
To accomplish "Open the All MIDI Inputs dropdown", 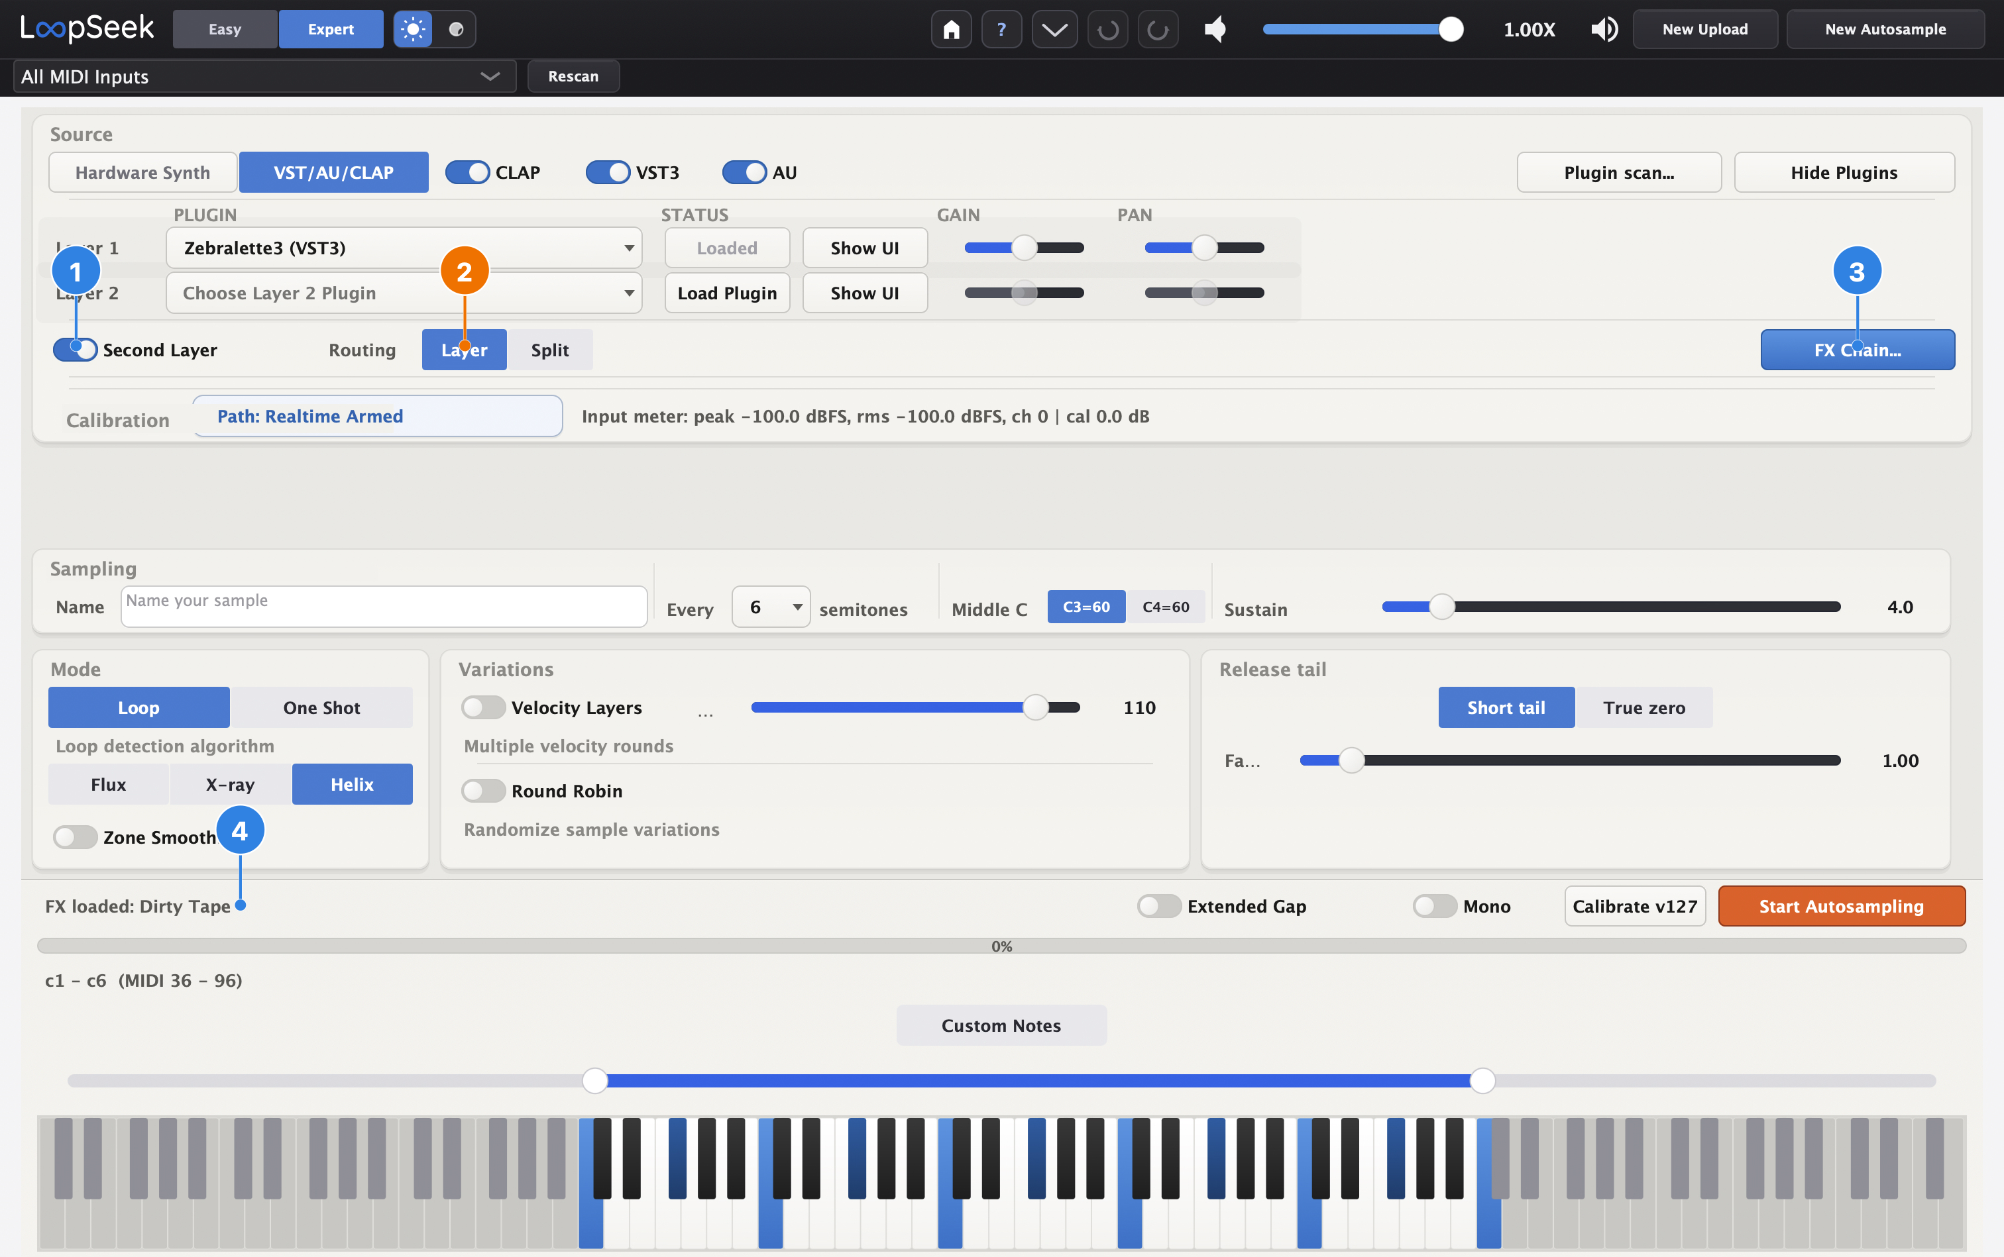I will pos(264,76).
